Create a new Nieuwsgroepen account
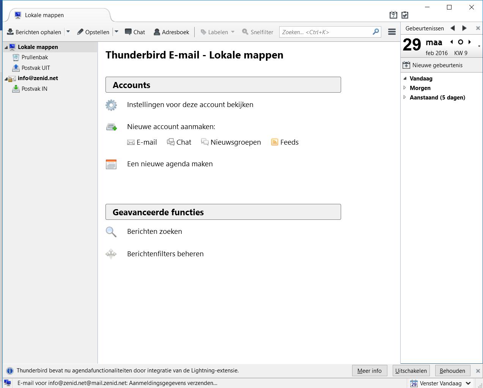 (231, 142)
